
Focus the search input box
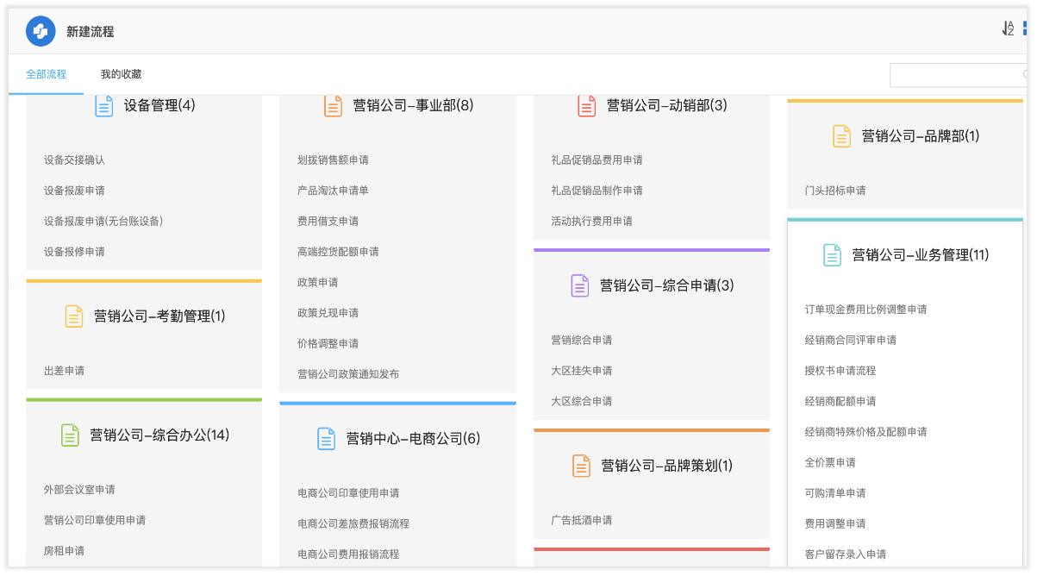click(959, 75)
